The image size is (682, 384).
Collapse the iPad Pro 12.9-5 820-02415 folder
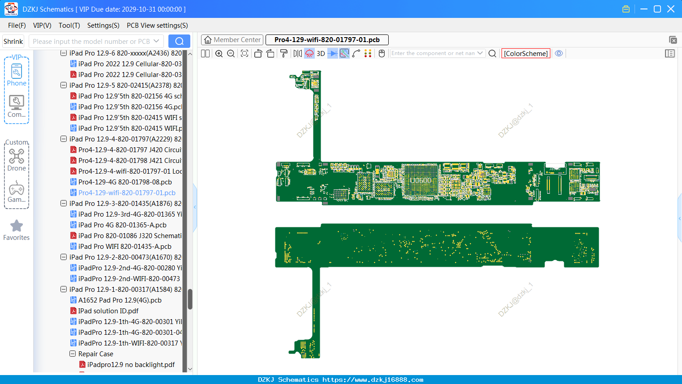coord(64,85)
